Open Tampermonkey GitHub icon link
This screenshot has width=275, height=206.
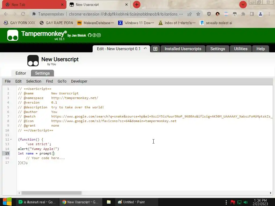[x=90, y=35]
